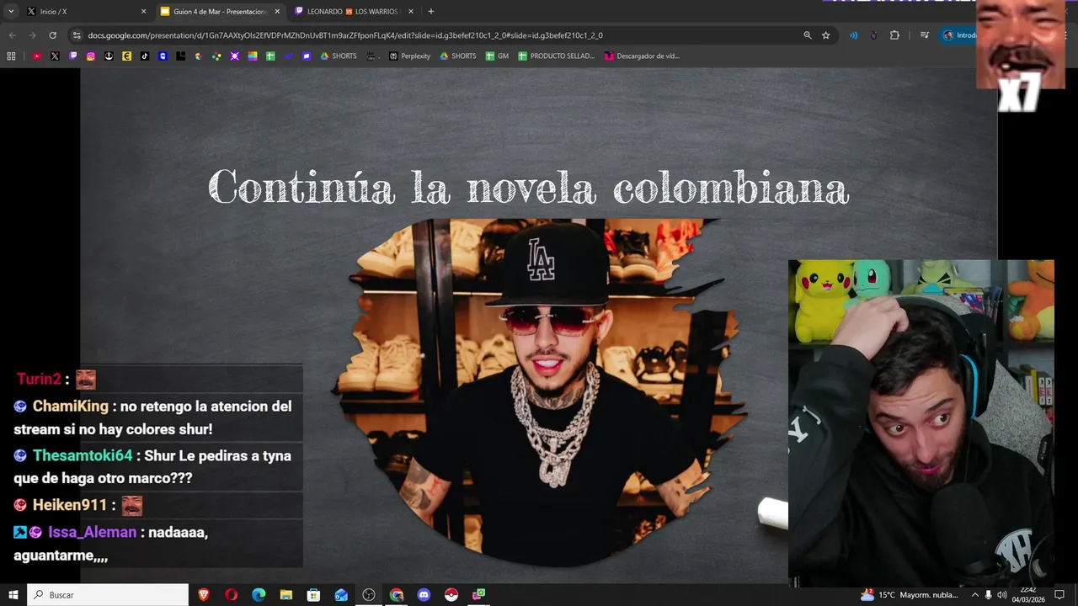Show hidden system tray icons
The height and width of the screenshot is (606, 1078).
click(974, 595)
